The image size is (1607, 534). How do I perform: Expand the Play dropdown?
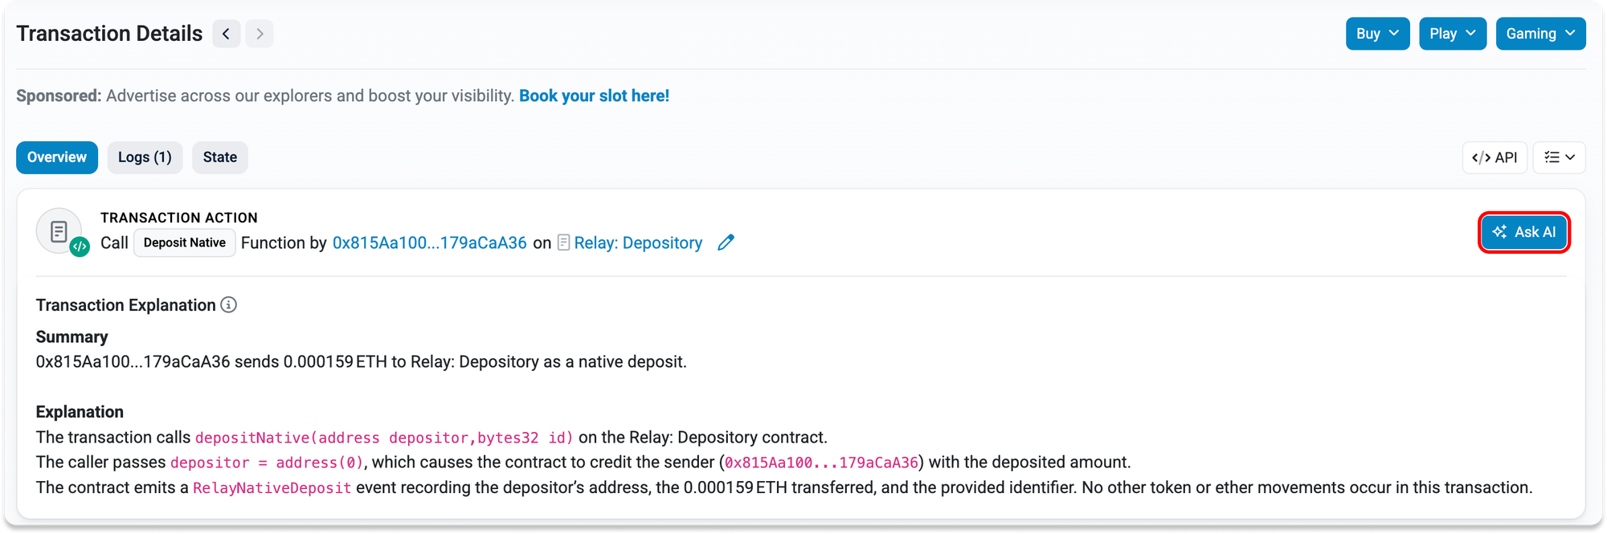click(x=1452, y=34)
